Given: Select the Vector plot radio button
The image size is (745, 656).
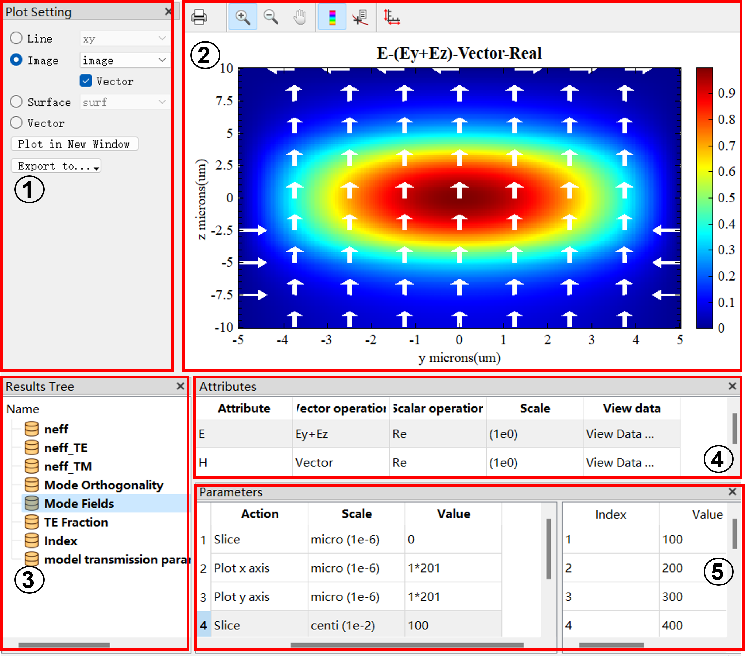Looking at the screenshot, I should point(16,122).
